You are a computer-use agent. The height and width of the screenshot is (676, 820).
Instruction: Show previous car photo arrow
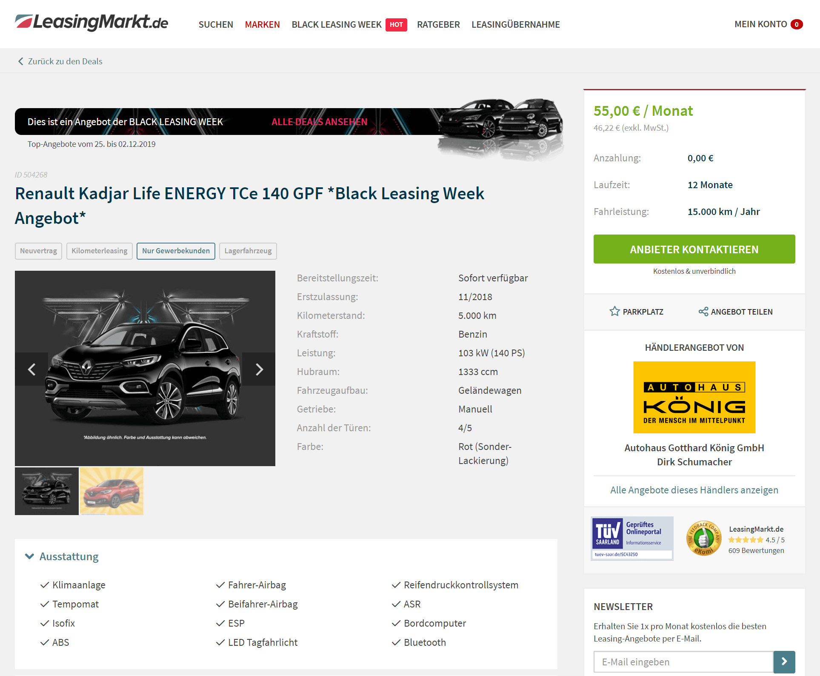coord(31,369)
